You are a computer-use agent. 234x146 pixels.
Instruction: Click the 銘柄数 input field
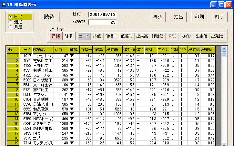pos(102,22)
